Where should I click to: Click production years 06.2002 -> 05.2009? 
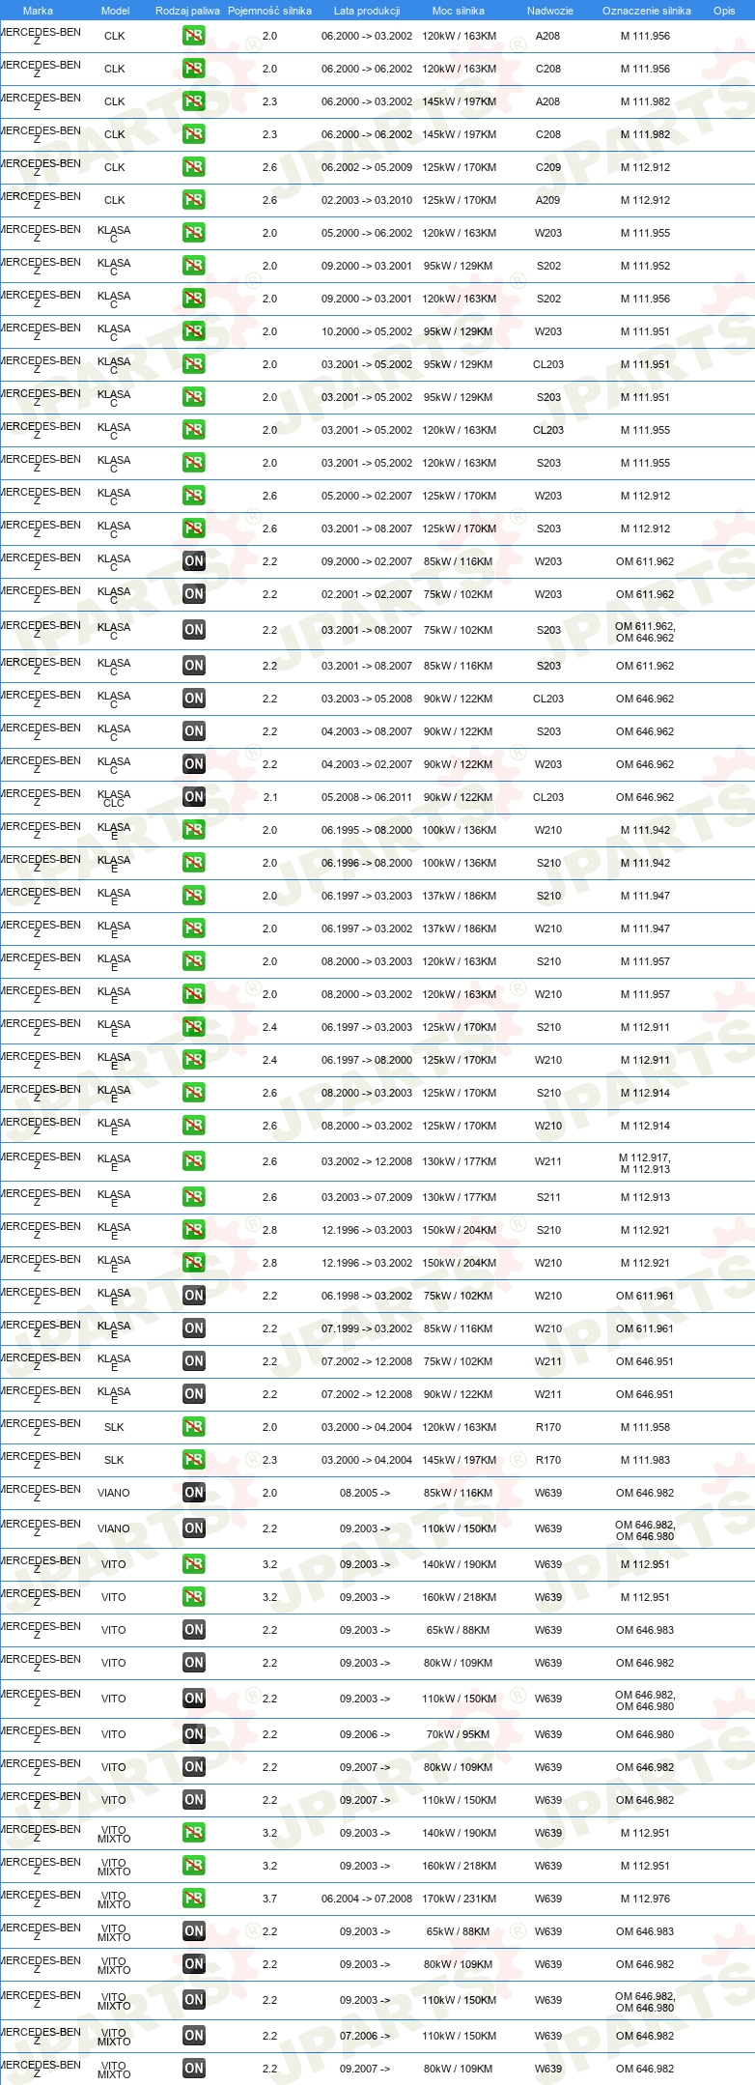367,167
